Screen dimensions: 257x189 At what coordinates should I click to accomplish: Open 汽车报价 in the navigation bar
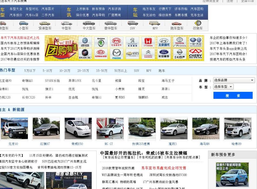click(16, 15)
